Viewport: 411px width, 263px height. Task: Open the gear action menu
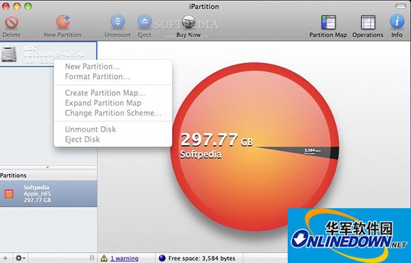[x=20, y=258]
